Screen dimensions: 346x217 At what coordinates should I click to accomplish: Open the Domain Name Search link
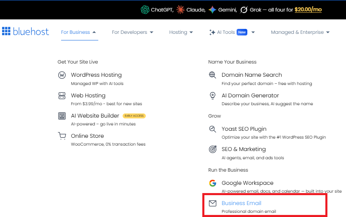click(x=252, y=75)
